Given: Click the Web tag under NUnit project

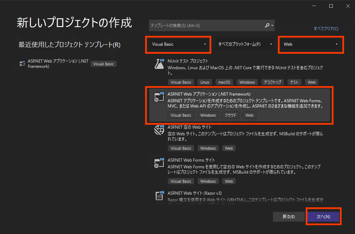Looking at the screenshot, I should click(312, 82).
